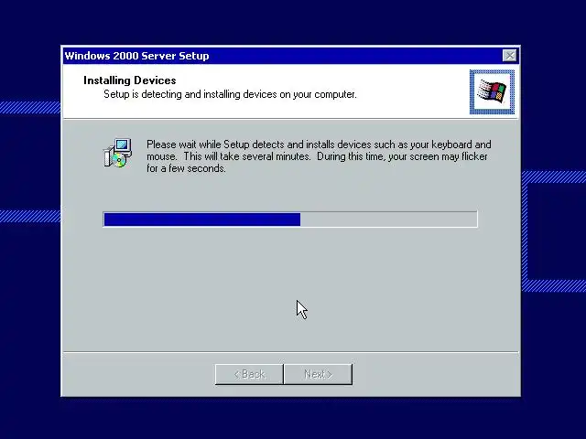
Task: Click the computer and CD setup icon
Action: pyautogui.click(x=118, y=153)
